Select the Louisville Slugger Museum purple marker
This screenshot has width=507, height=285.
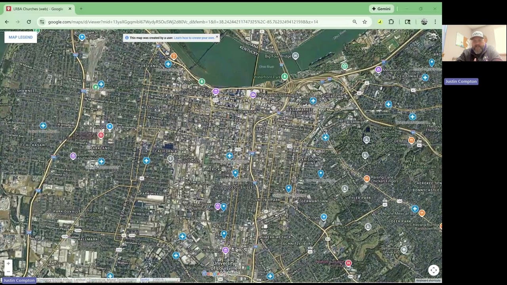pyautogui.click(x=215, y=91)
